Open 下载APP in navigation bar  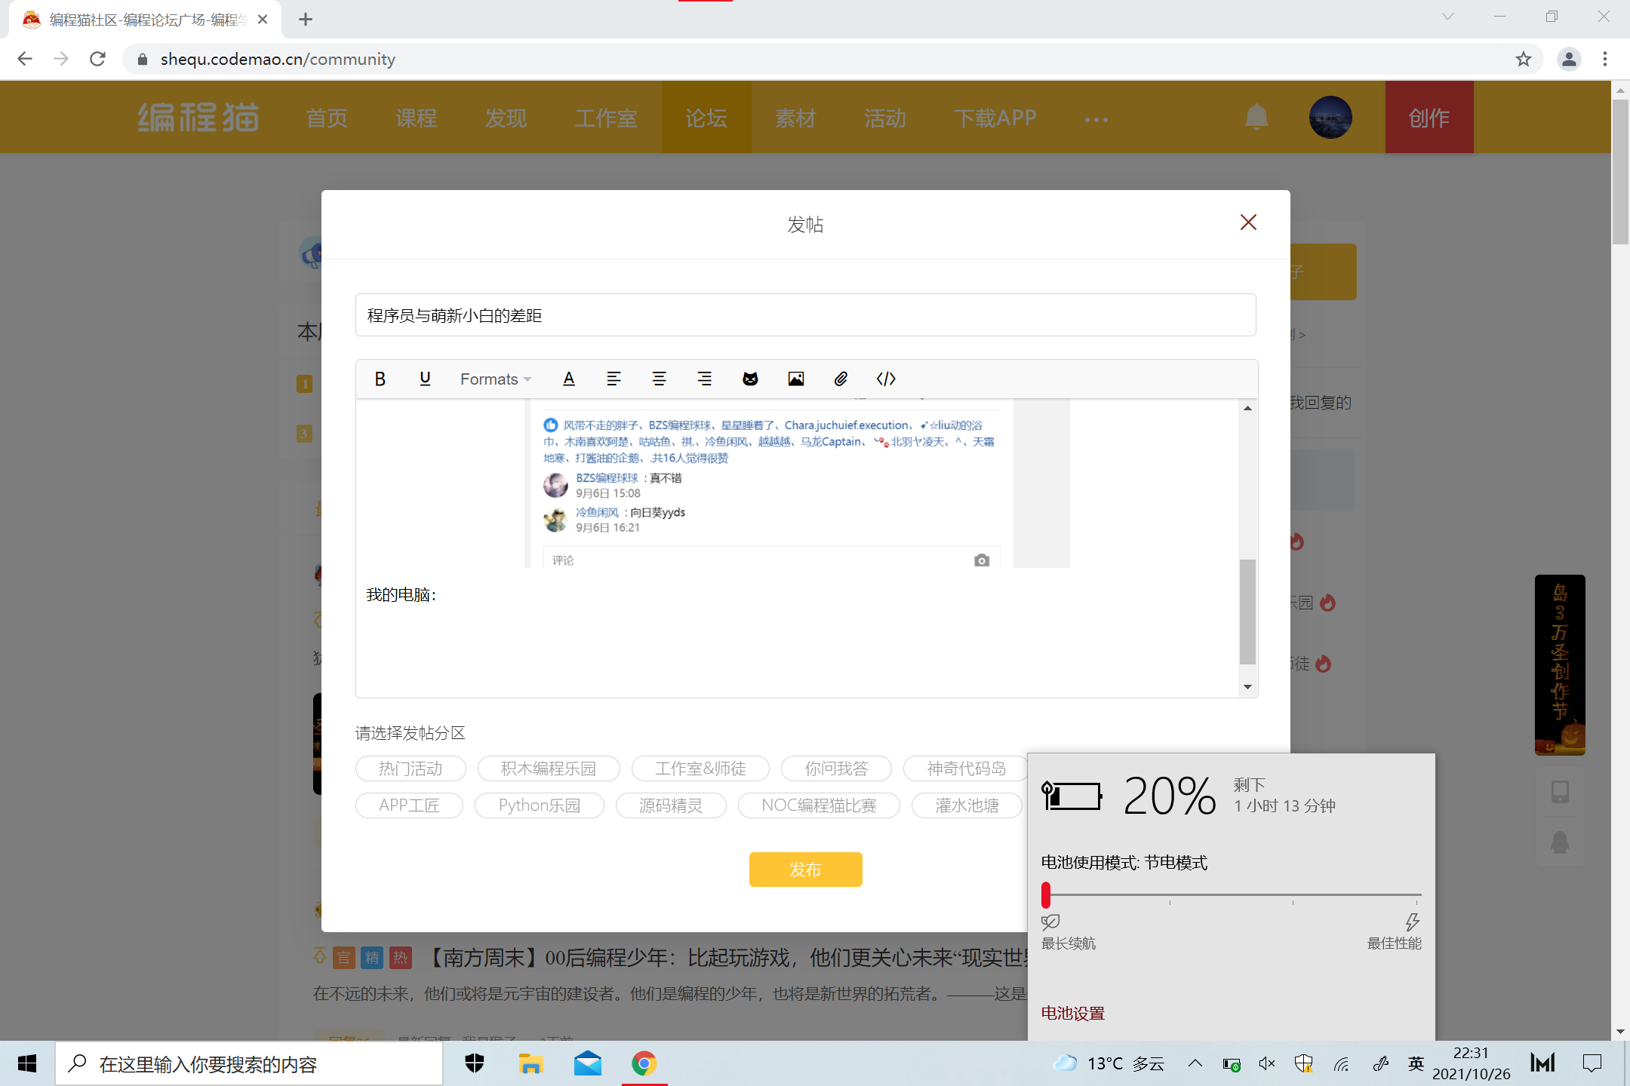point(995,118)
